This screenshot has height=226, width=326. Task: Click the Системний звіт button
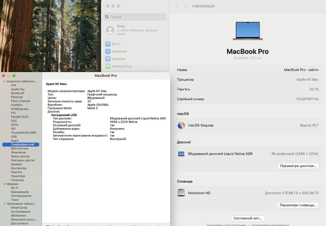248,218
